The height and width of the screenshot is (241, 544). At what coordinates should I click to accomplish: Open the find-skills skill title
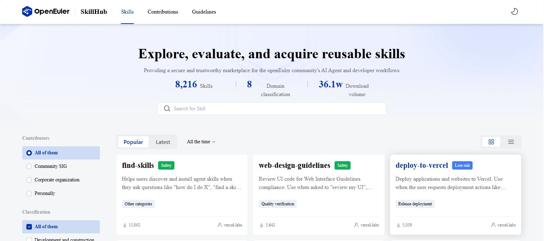pos(138,165)
